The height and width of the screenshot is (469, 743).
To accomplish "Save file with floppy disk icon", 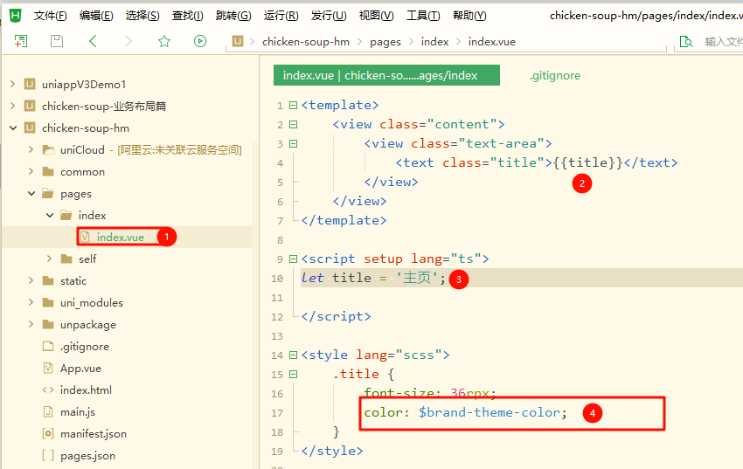I will click(57, 41).
